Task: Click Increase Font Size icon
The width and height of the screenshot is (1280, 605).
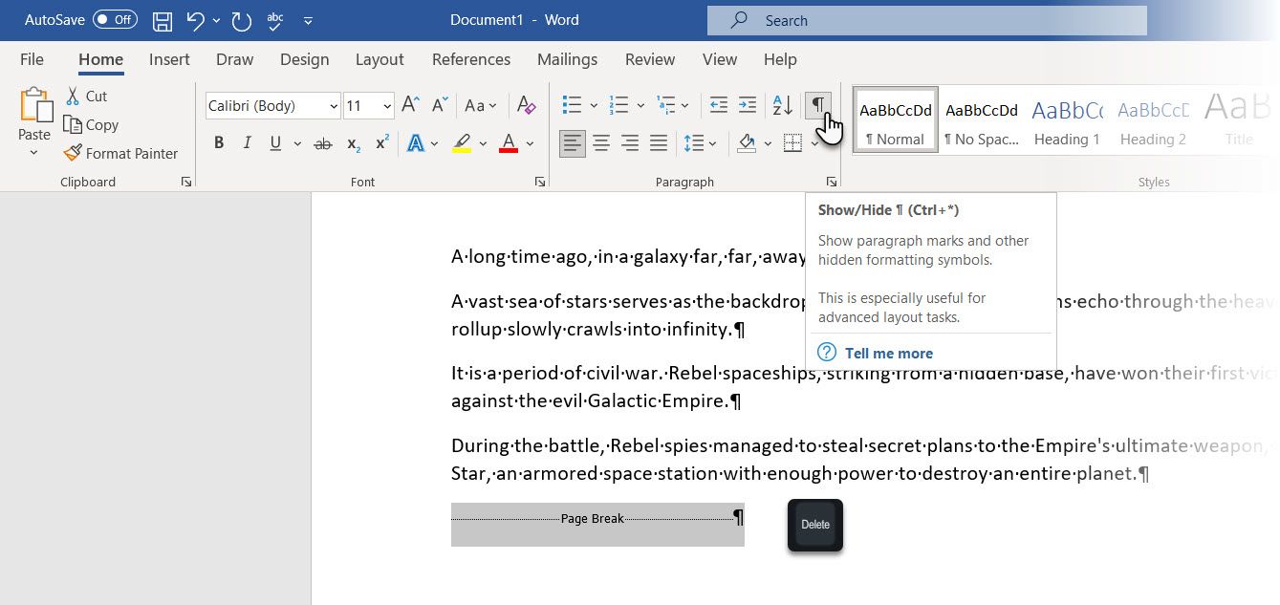Action: 410,105
